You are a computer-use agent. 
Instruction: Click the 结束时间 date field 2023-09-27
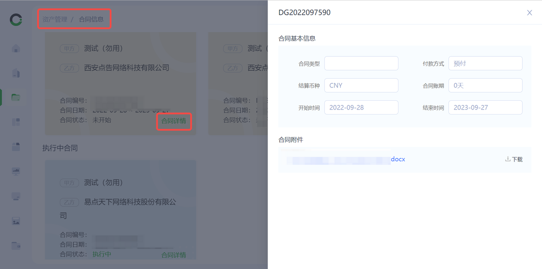pos(485,107)
